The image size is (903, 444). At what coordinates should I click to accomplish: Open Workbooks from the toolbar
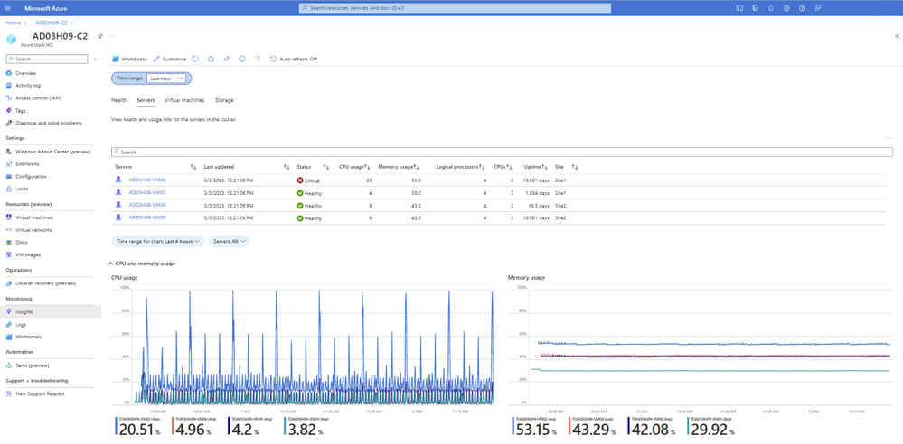click(x=129, y=59)
